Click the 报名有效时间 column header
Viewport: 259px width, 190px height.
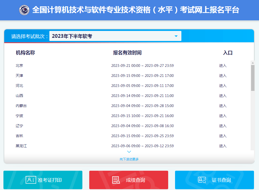126,53
